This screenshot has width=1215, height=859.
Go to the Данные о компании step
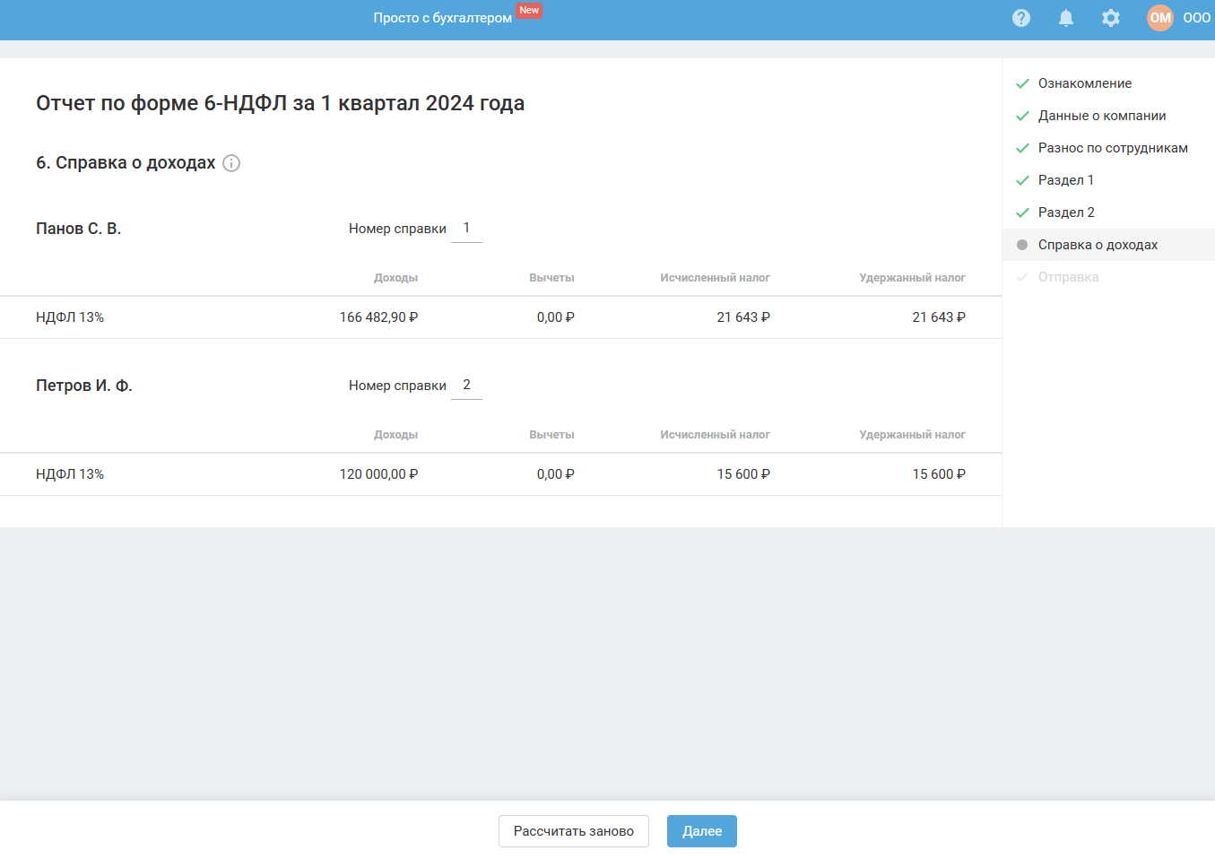tap(1102, 116)
